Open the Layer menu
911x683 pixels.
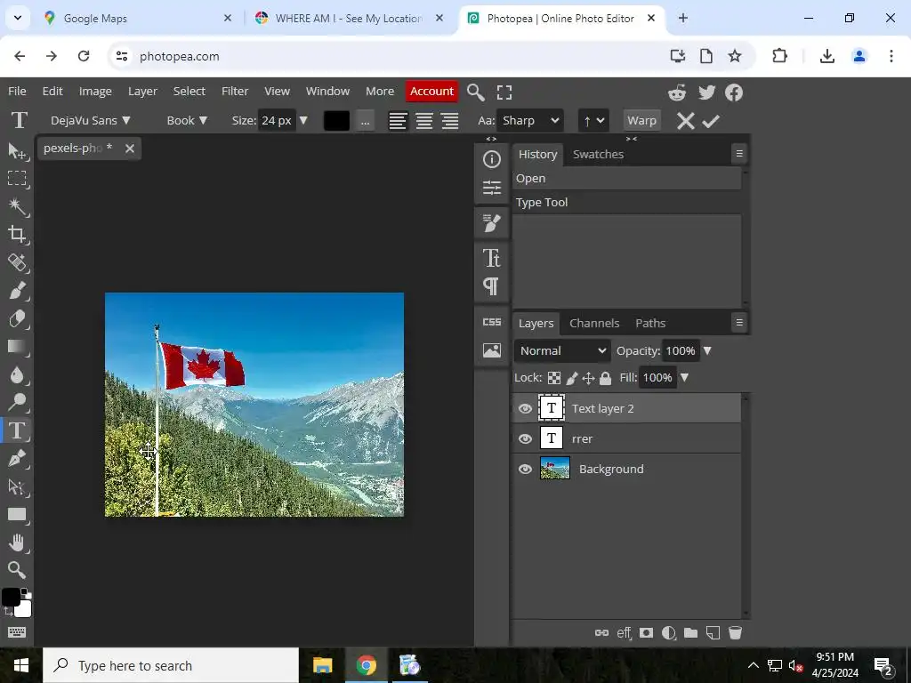tap(142, 92)
